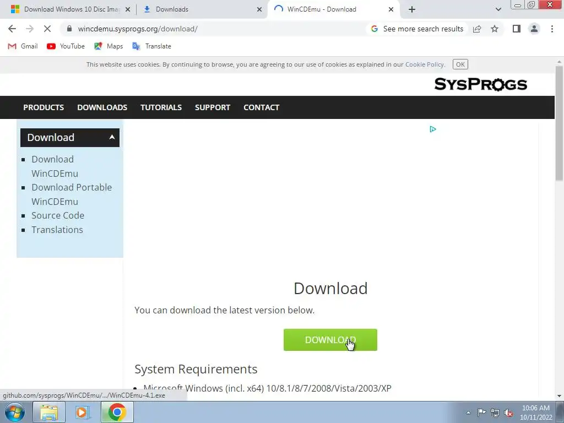This screenshot has height=423, width=564.
Task: Click the AdChoices icon on the ad
Action: pos(433,129)
